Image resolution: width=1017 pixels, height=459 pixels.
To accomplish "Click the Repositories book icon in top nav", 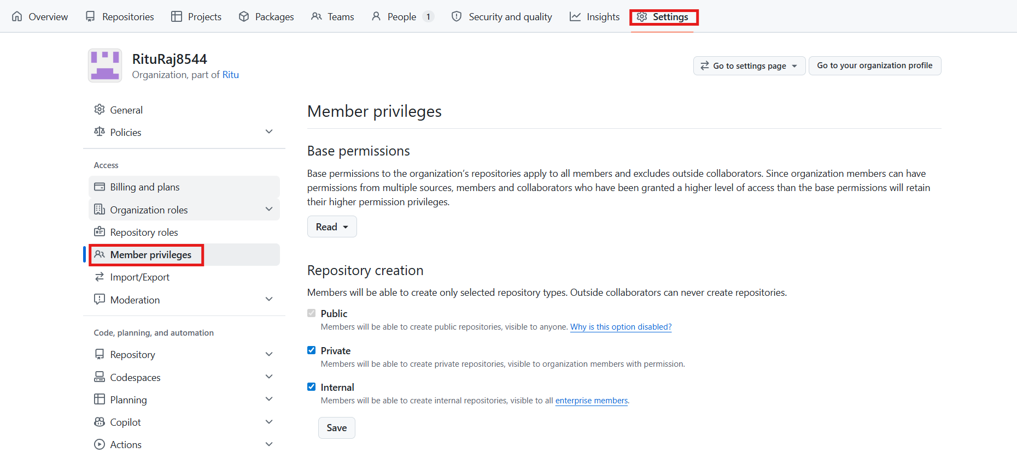I will point(91,16).
